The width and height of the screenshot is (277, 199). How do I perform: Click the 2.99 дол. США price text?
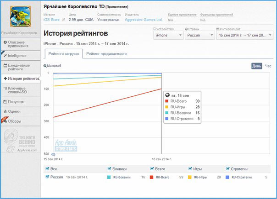click(81, 20)
